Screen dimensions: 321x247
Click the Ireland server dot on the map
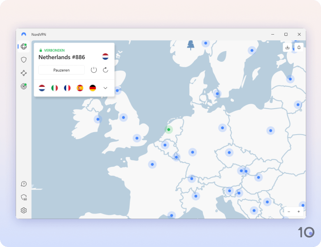[x=98, y=119]
